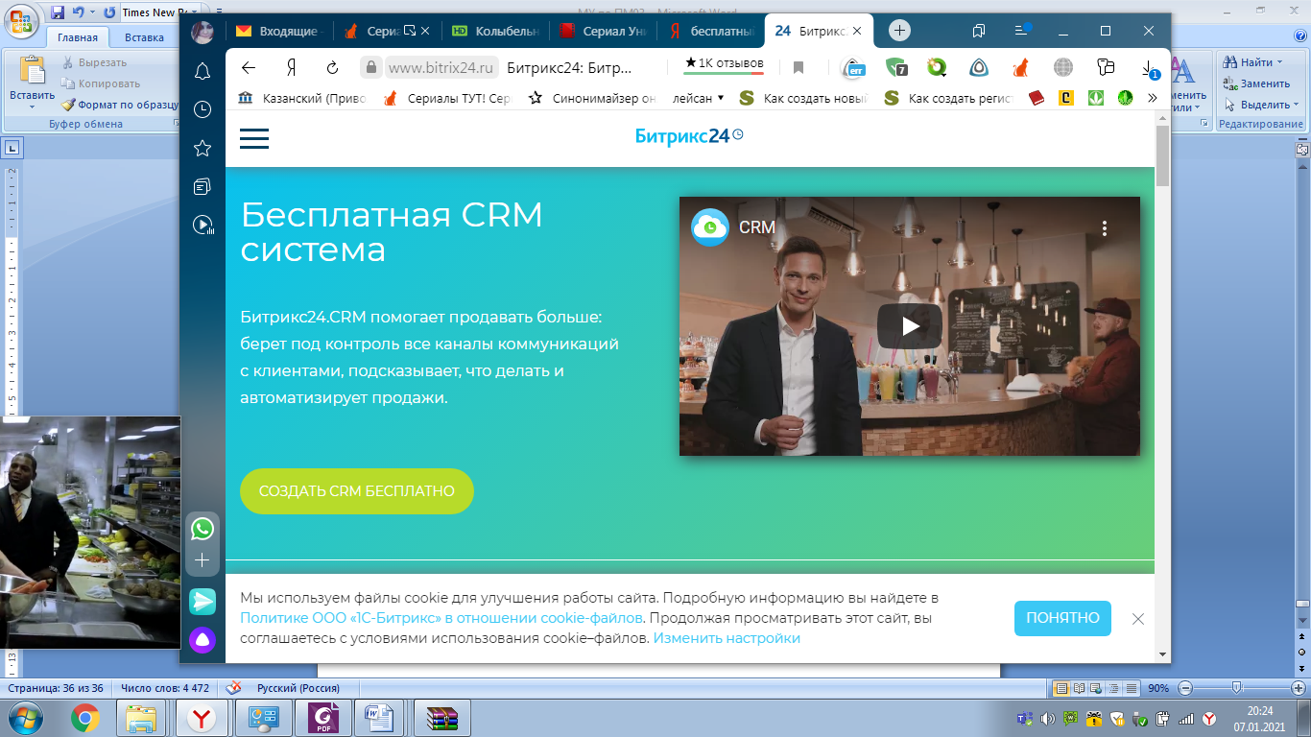Switch to the Колыбельн browser tab

[495, 31]
